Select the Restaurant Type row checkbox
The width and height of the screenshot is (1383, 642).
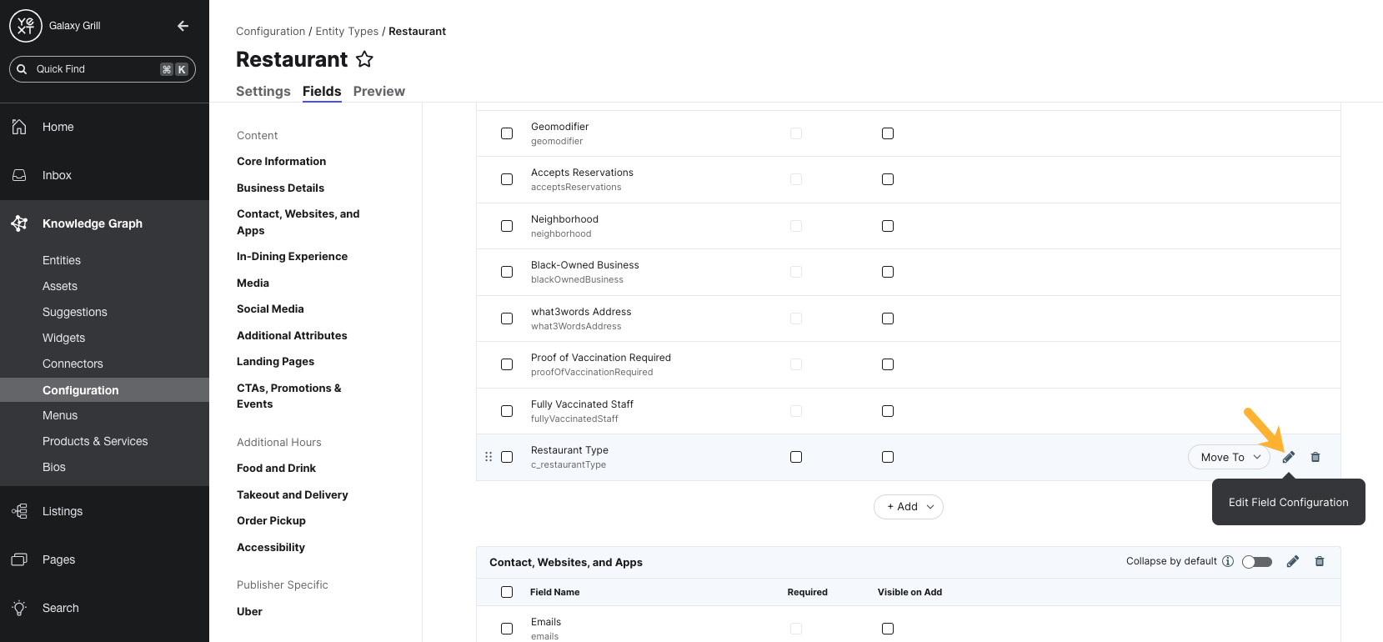507,457
